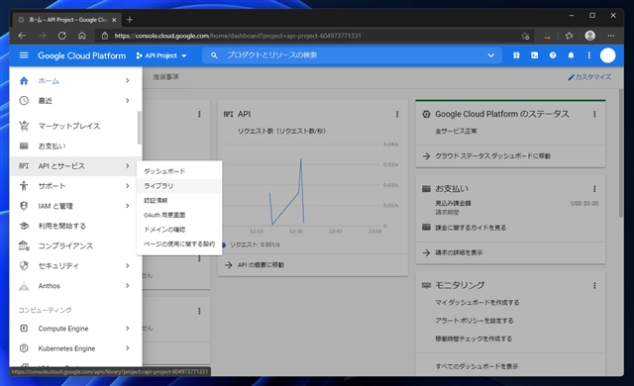Select ページの使用に関する契約 submenu item
634x386 pixels.
click(179, 243)
